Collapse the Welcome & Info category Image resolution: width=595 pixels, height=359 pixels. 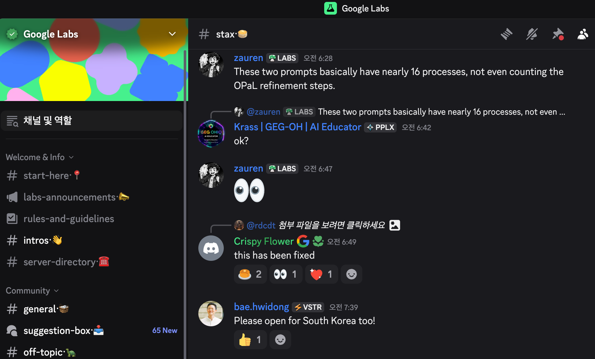(x=40, y=157)
